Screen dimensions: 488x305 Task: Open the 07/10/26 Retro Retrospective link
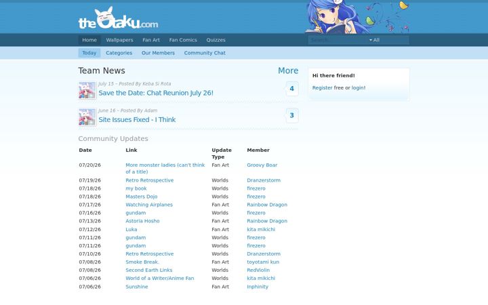150,253
